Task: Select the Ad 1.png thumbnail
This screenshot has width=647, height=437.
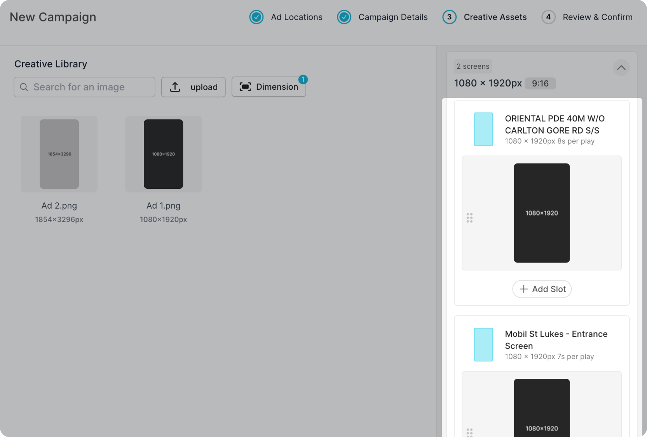Action: 164,154
